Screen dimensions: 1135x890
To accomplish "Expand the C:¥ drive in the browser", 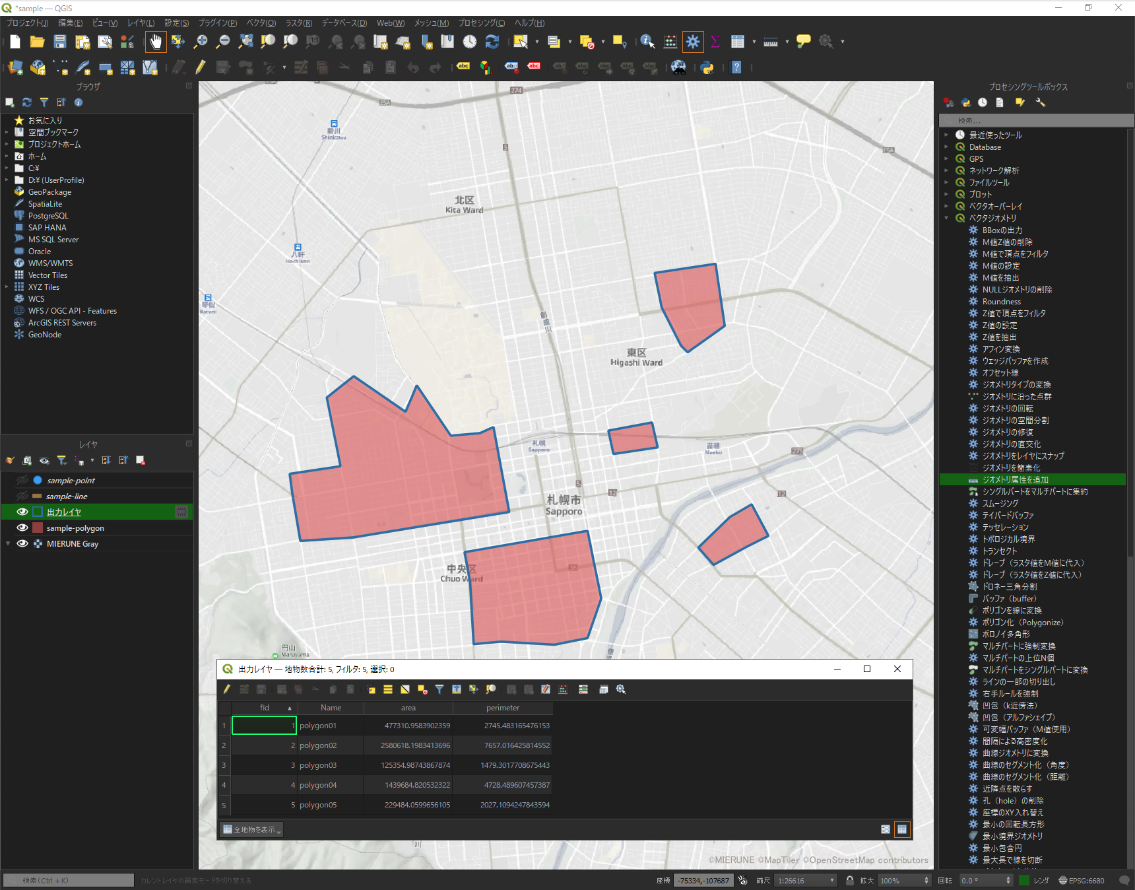I will 7,168.
